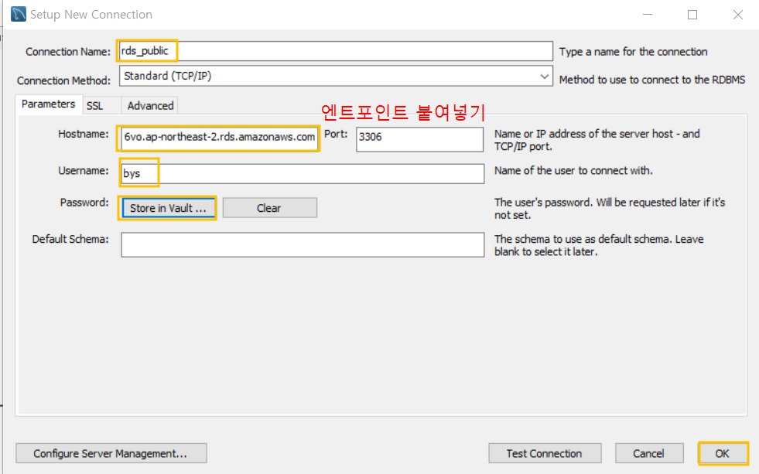
Task: Click the Port field showing 3306
Action: [x=419, y=139]
